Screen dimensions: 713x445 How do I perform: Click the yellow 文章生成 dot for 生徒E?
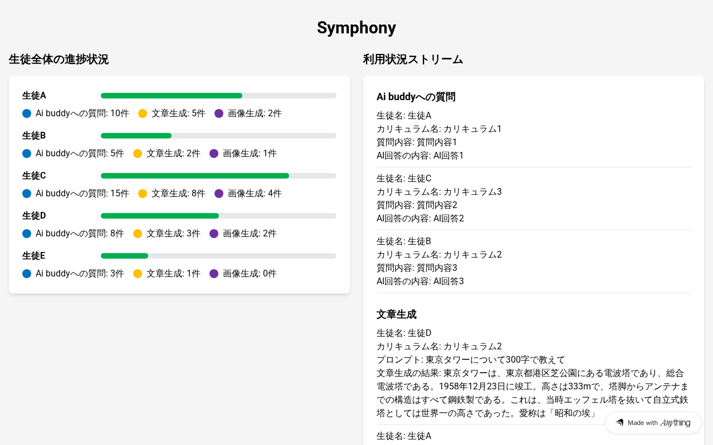(x=138, y=274)
